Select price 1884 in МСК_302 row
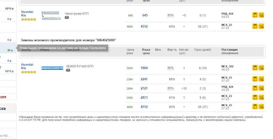 [x=144, y=68]
